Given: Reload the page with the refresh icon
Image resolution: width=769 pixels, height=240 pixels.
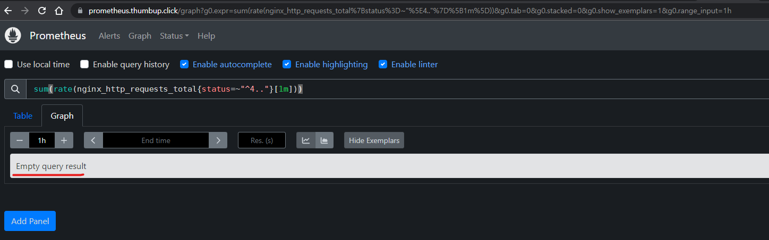Looking at the screenshot, I should click(x=42, y=11).
